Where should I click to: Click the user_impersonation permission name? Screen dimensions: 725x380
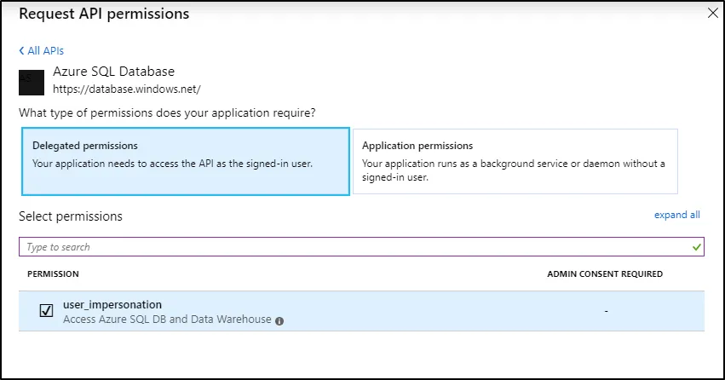[x=112, y=304]
